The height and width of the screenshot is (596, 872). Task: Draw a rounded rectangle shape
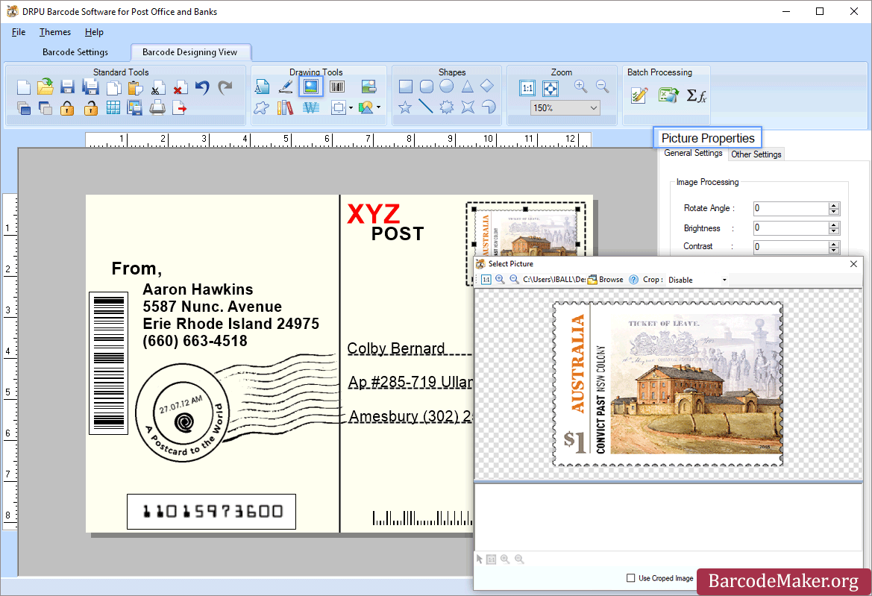[427, 87]
